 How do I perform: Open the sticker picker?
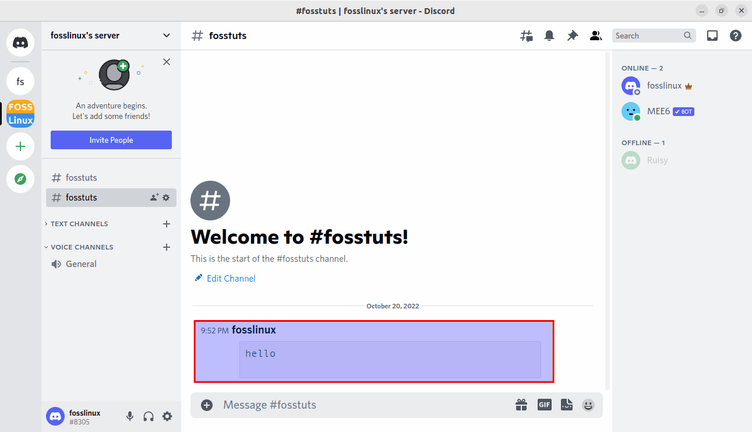click(567, 405)
